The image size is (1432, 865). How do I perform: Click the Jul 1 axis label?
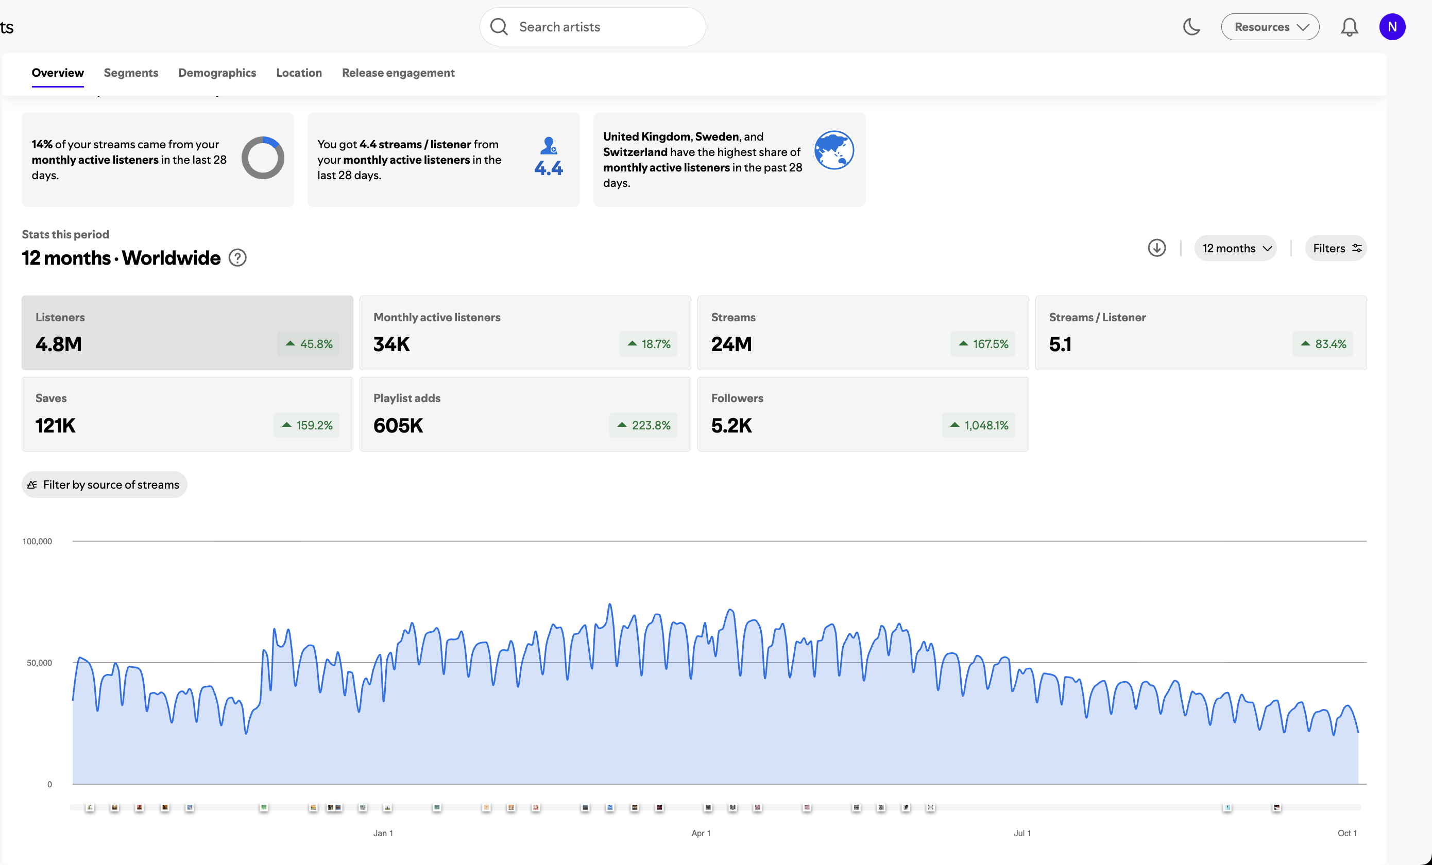1022,833
